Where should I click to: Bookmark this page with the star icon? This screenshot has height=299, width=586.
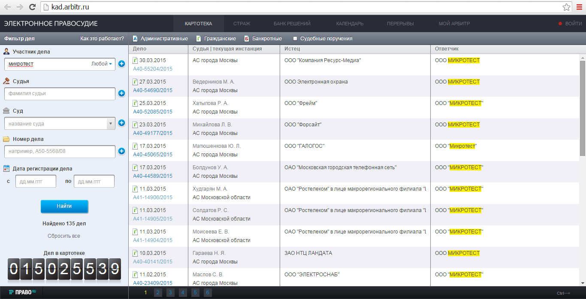[x=567, y=7]
